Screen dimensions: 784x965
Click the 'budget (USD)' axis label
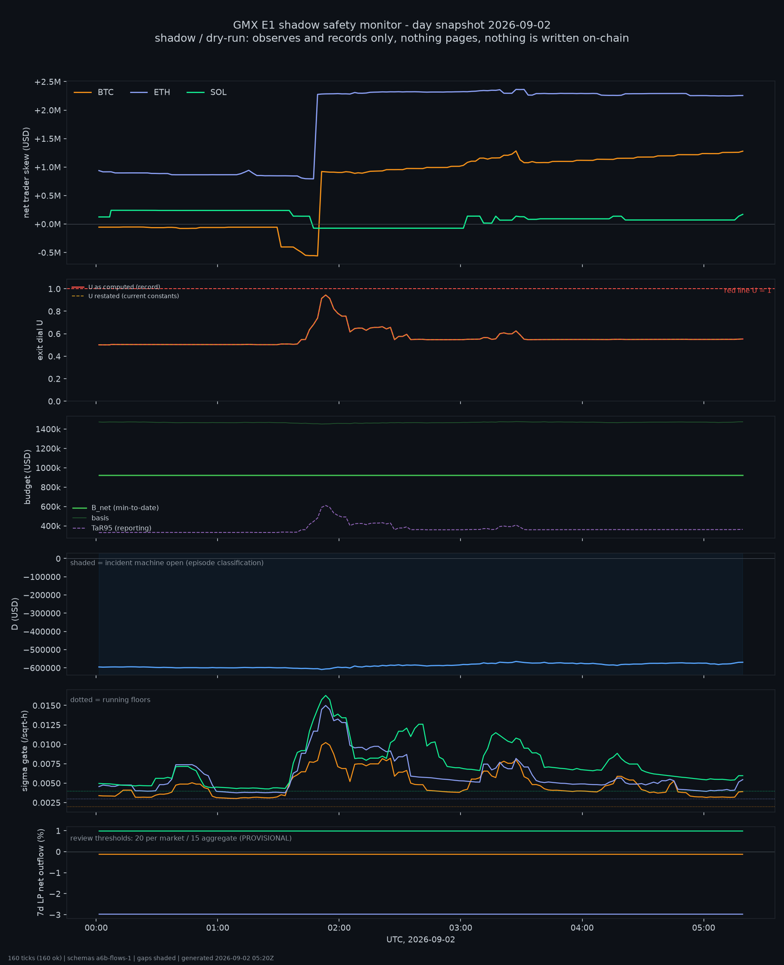click(27, 477)
